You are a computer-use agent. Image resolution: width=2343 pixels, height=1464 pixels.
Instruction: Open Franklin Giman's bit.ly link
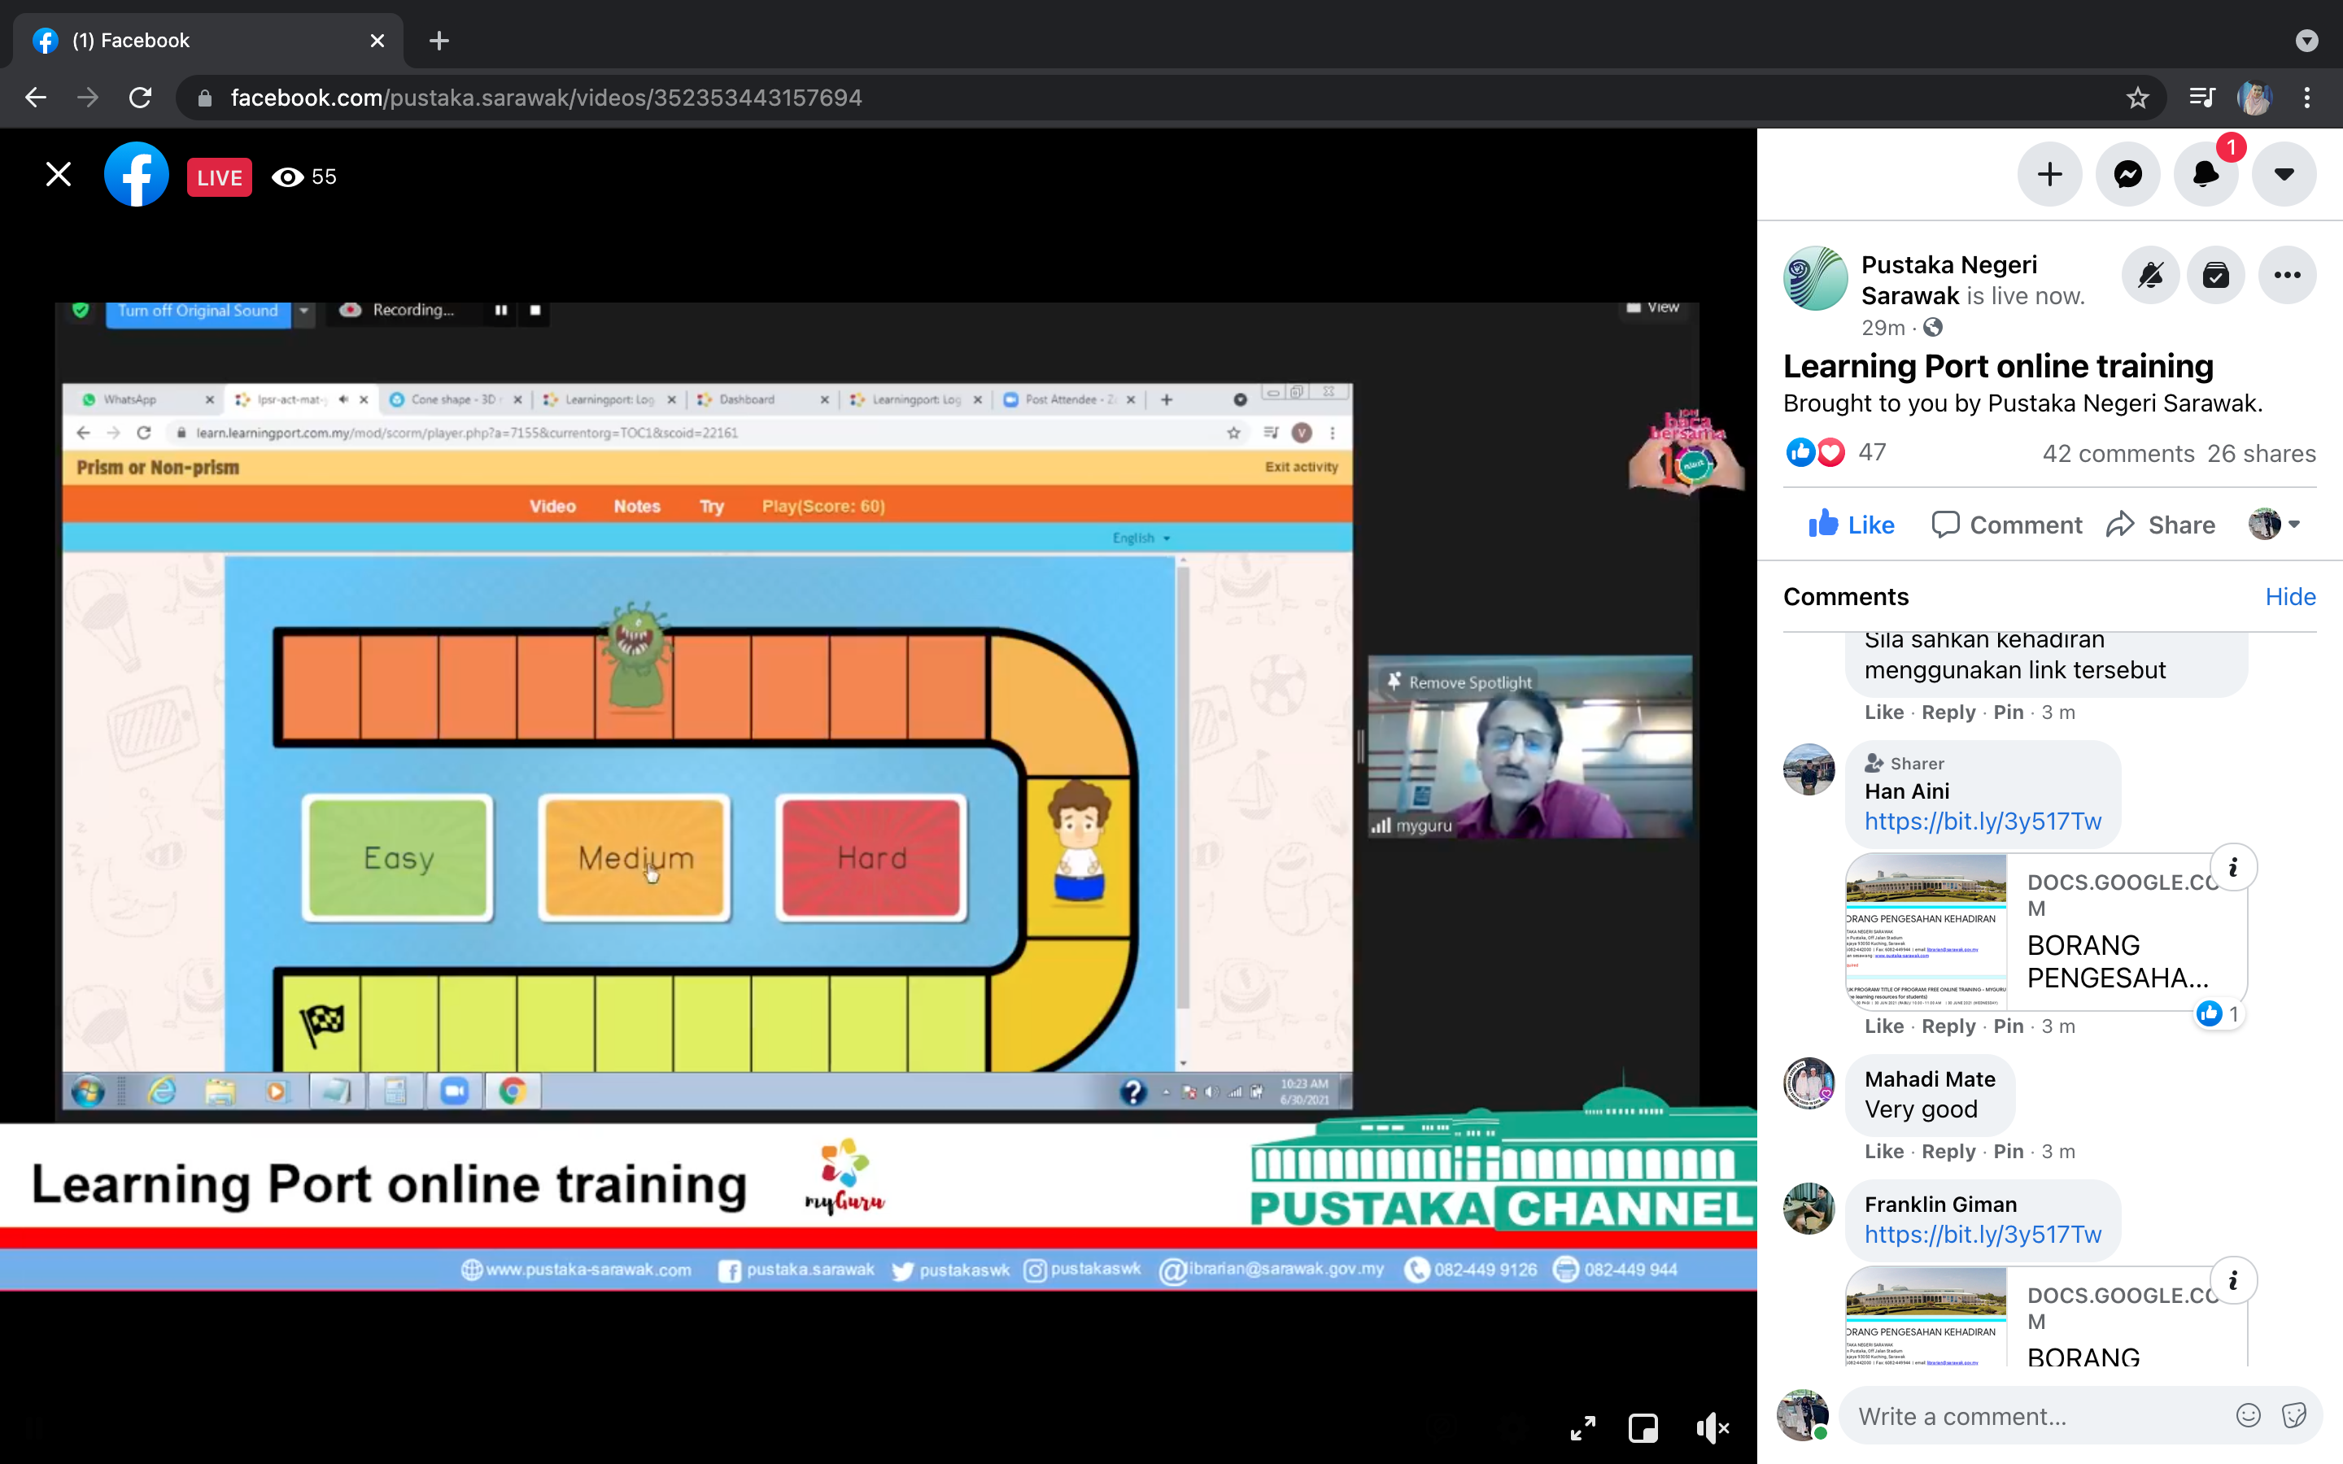[x=1983, y=1235]
